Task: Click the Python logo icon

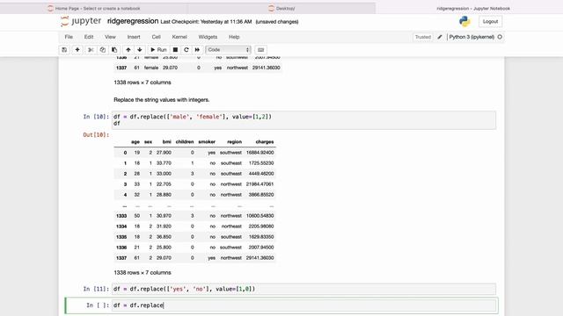Action: 464,21
